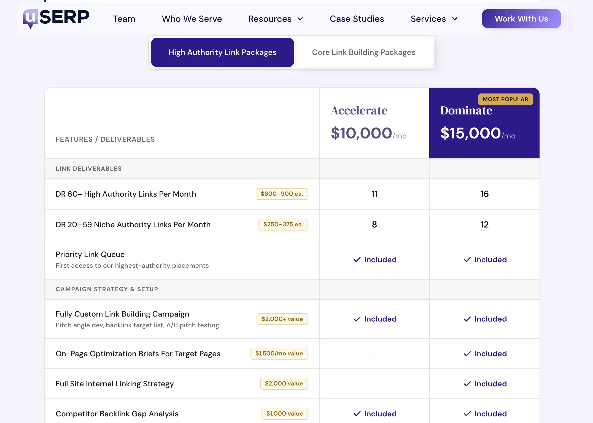Click the $1,500/mo value badge
The image size is (593, 423).
click(279, 354)
